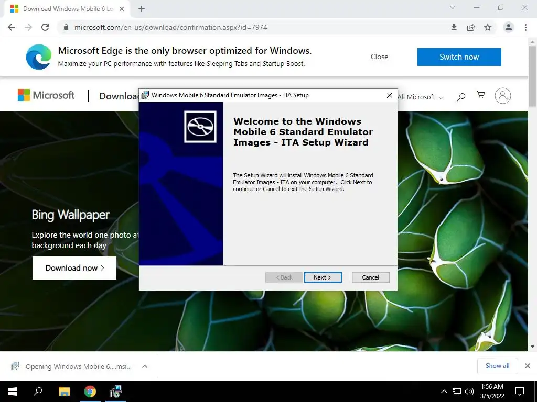Screen dimensions: 537x402
Task: Open the shopping cart icon
Action: click(x=481, y=95)
